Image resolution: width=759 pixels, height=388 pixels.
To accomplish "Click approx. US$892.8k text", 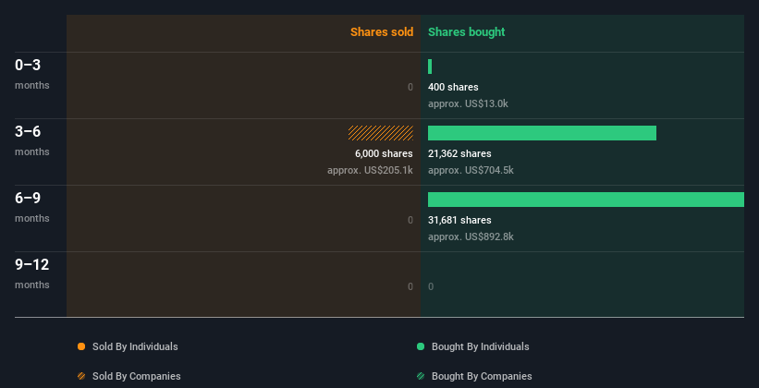I will (471, 236).
